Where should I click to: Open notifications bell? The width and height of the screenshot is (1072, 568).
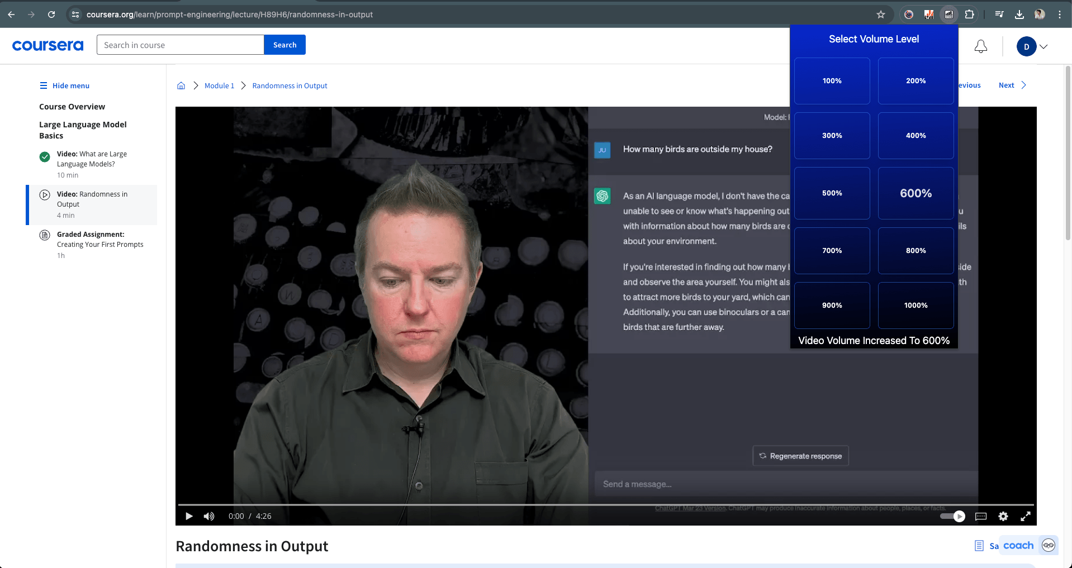click(x=981, y=46)
